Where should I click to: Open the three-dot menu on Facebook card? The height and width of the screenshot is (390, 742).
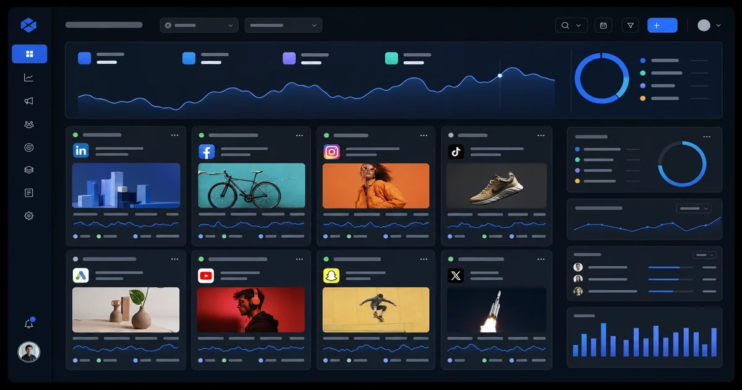coord(299,135)
